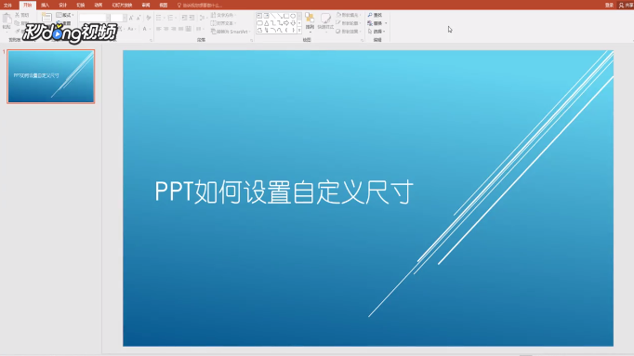This screenshot has width=634, height=356.
Task: Select the right arrow shape
Action: [x=286, y=23]
